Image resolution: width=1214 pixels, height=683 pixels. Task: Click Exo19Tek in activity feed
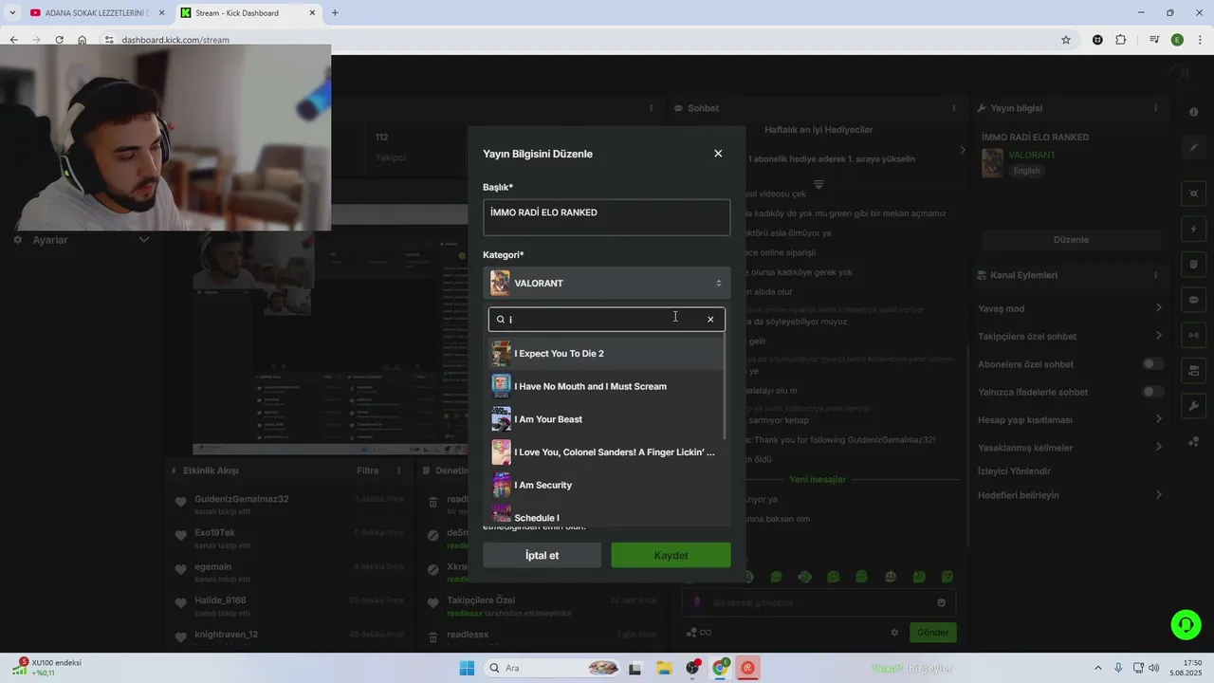(x=214, y=533)
